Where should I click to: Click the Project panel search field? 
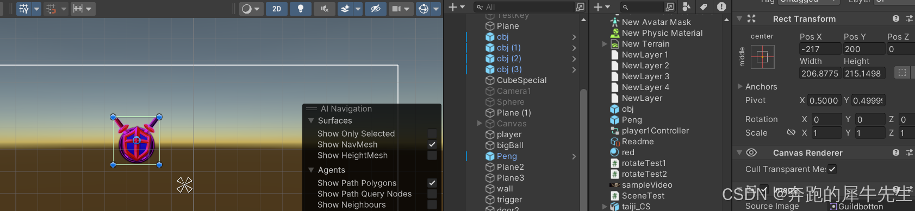642,7
